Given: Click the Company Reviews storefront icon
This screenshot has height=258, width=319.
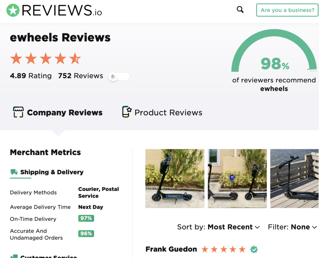Looking at the screenshot, I should tap(18, 112).
